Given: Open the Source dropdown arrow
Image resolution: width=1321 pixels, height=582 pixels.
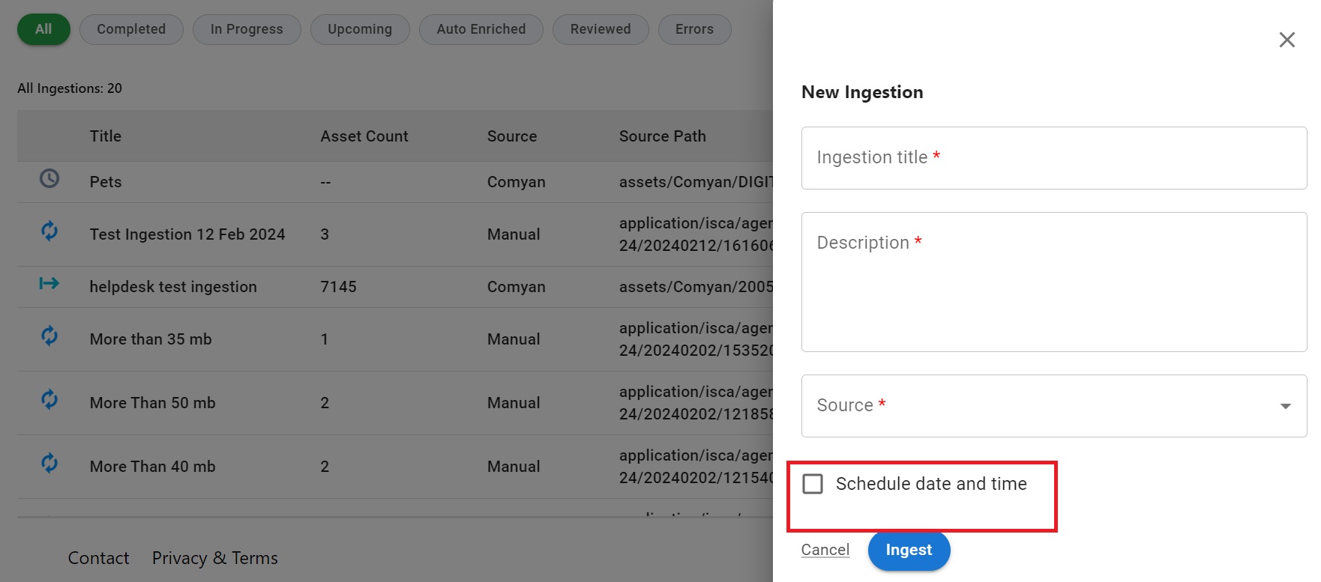Looking at the screenshot, I should click(x=1285, y=406).
